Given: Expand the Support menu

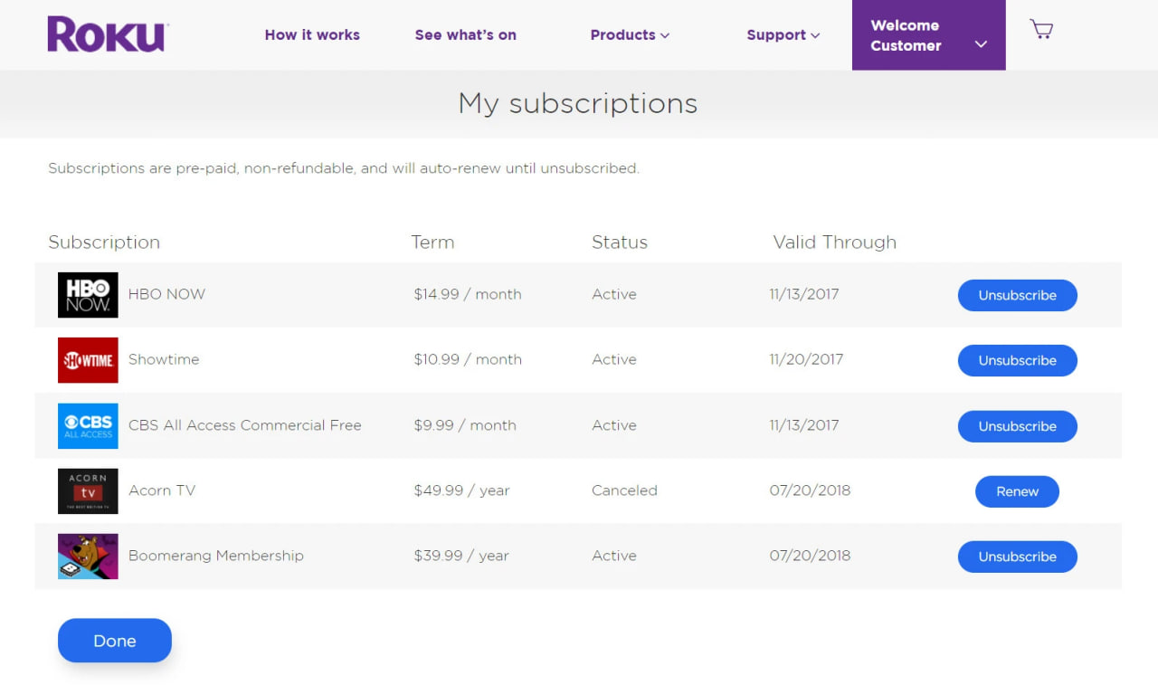Looking at the screenshot, I should point(783,34).
